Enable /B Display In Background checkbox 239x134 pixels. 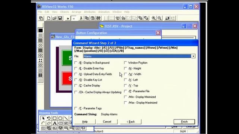(76, 63)
